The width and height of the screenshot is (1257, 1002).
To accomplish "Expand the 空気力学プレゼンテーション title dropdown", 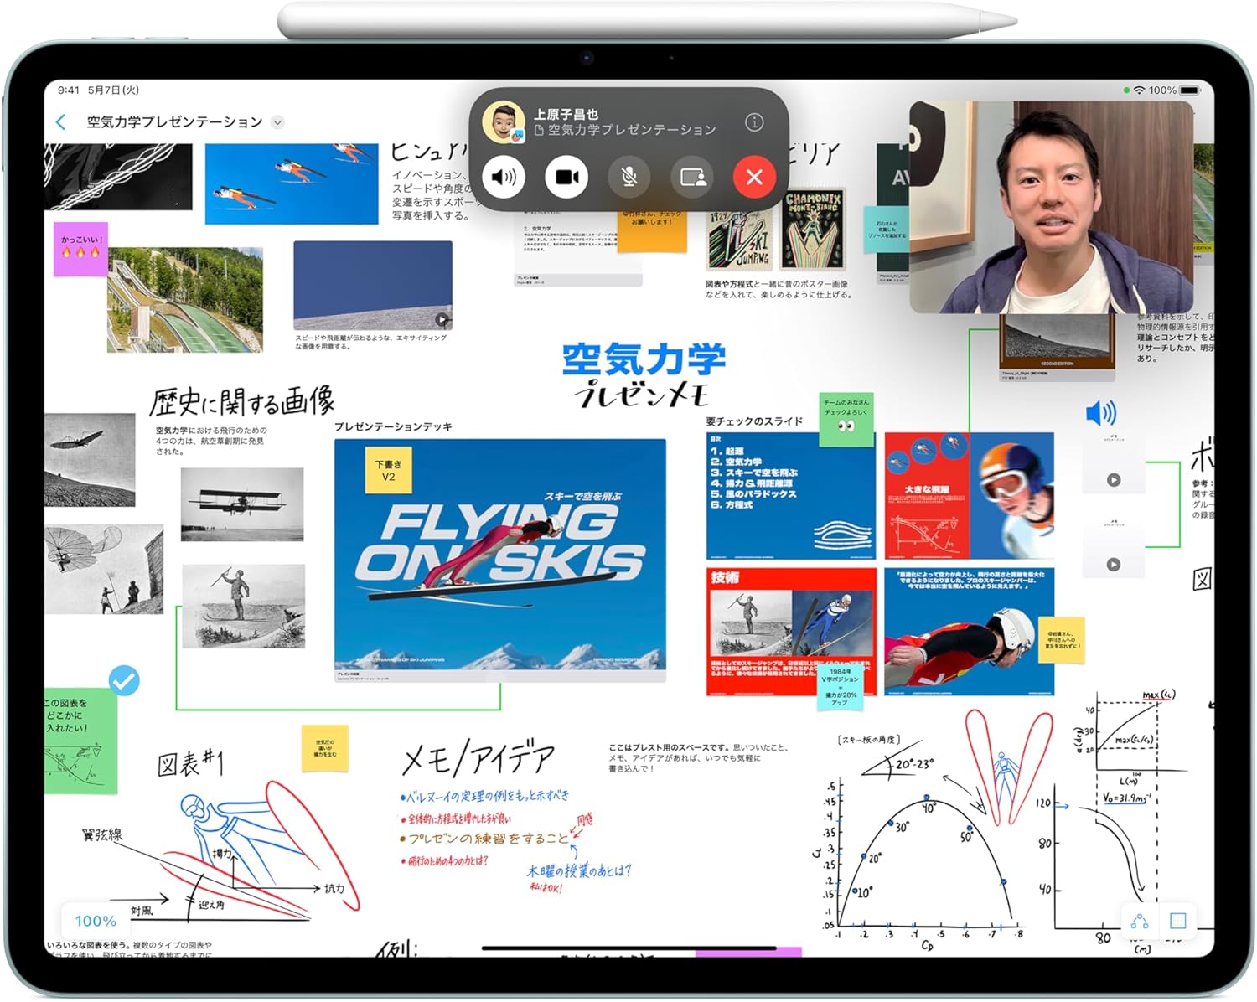I will pos(277,122).
